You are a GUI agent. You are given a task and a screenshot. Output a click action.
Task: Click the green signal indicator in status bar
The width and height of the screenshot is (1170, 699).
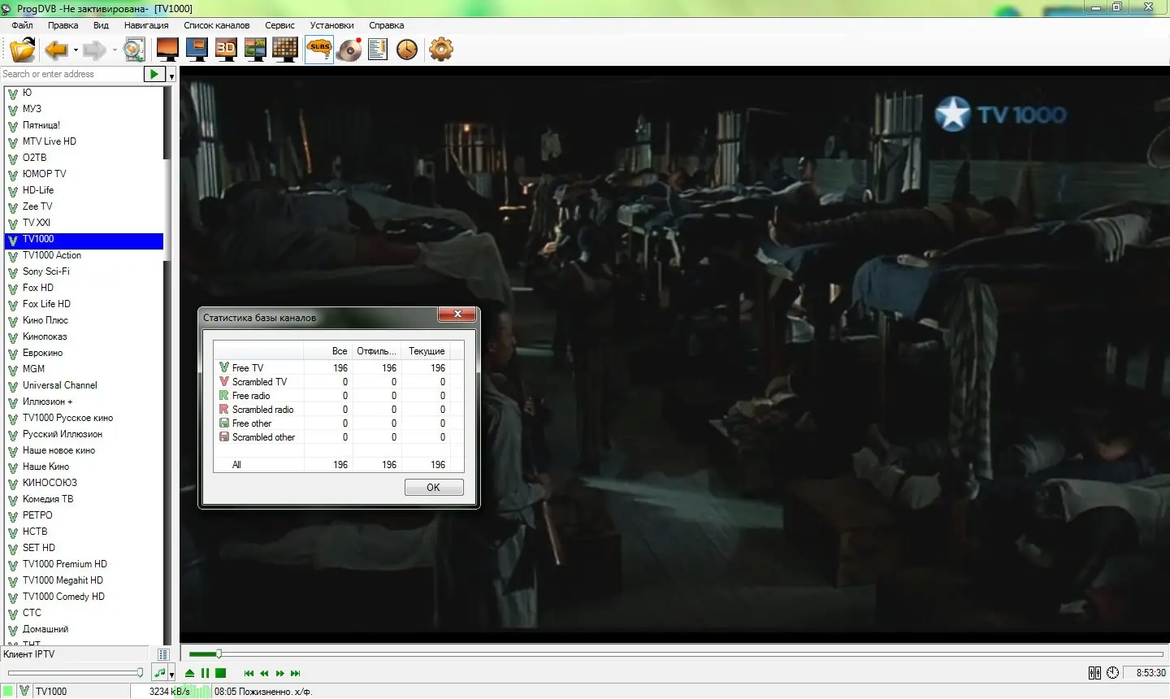tap(8, 692)
